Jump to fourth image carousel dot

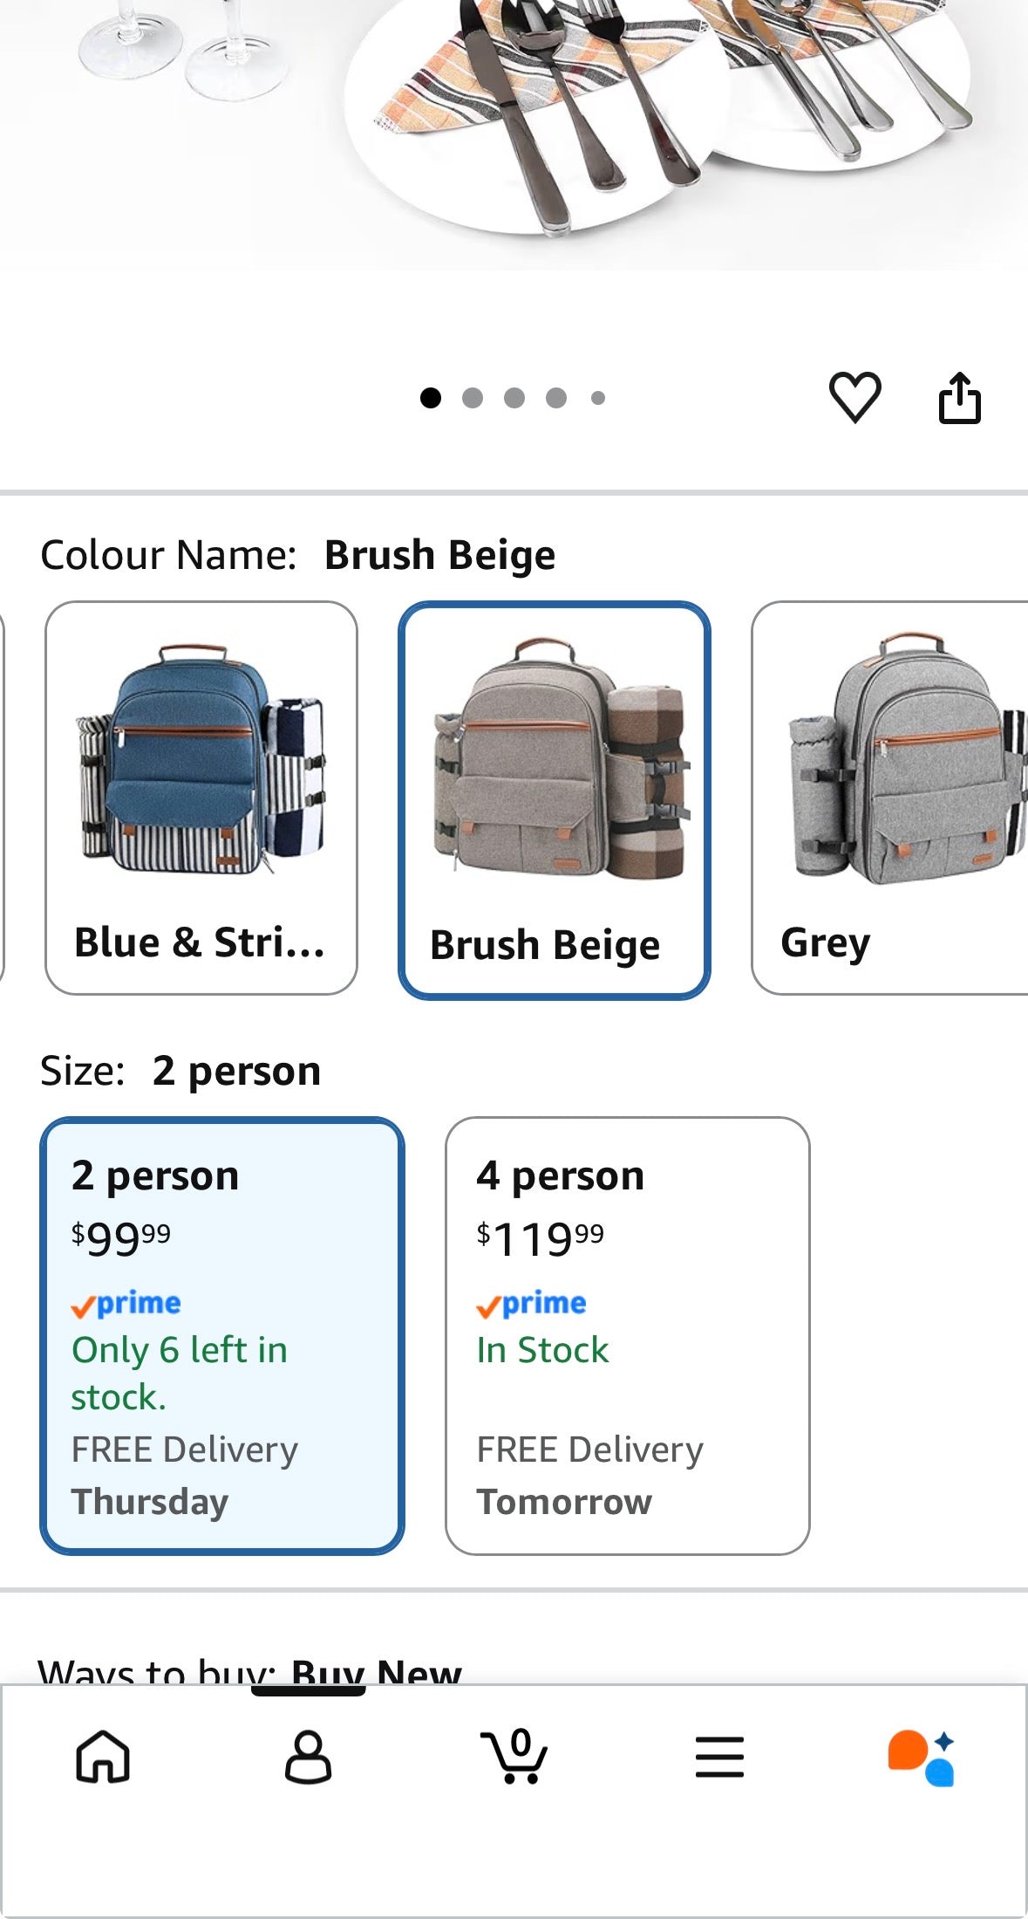pyautogui.click(x=556, y=398)
